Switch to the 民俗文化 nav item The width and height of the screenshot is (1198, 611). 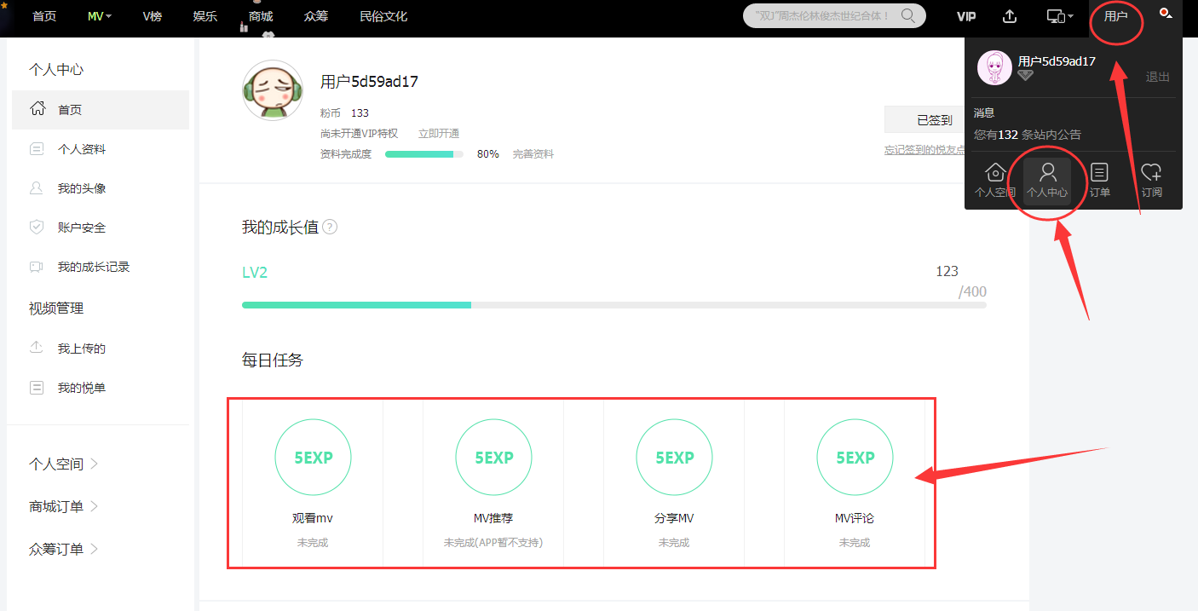tap(383, 15)
